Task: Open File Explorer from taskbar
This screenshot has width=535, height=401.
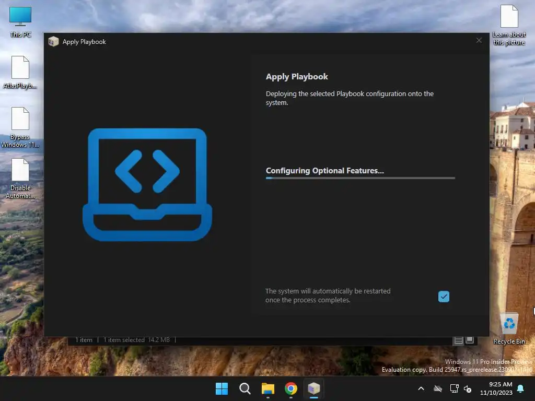Action: tap(268, 388)
